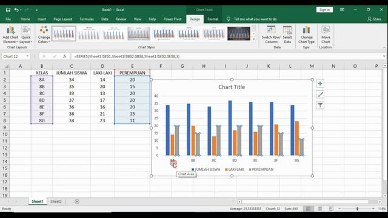The image size is (388, 218).
Task: Click the zoom slider handle
Action: (357, 209)
